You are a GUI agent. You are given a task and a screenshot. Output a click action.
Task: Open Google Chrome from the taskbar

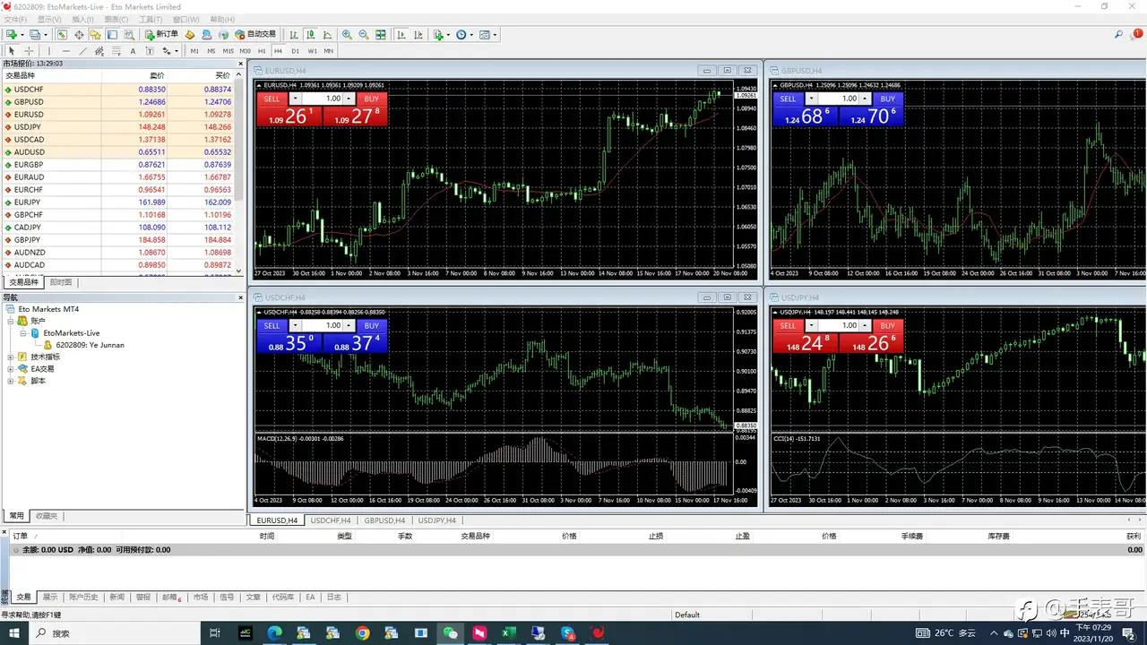pos(362,633)
